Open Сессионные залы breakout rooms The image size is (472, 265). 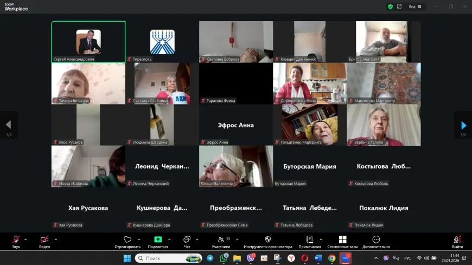[343, 240]
